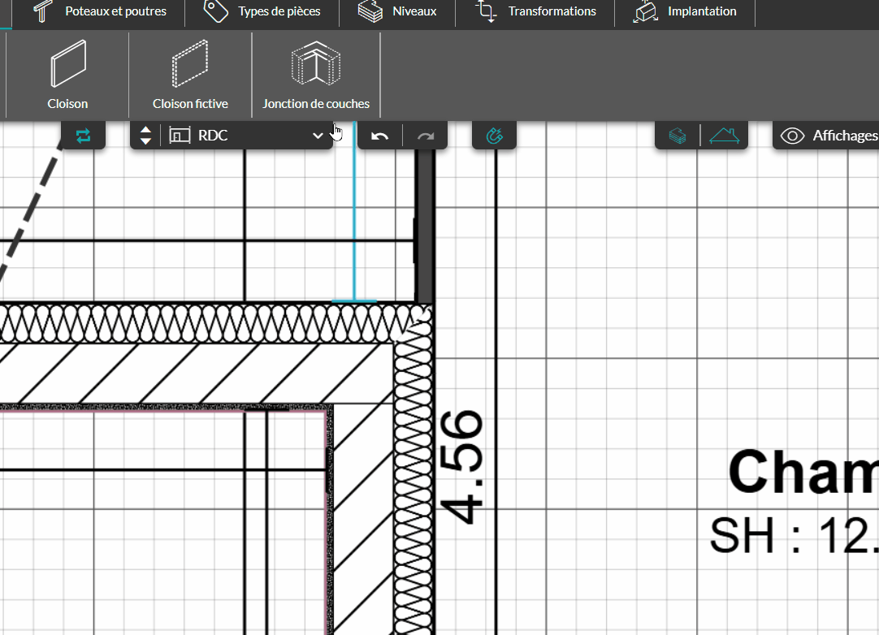Select the Cloison fictive tool
The width and height of the screenshot is (879, 635).
pyautogui.click(x=190, y=76)
